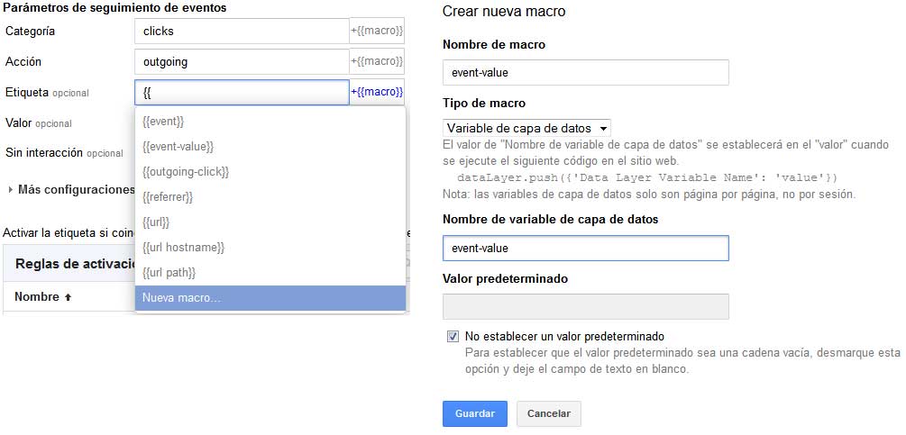Choose {{event}} from the macro list
The width and height of the screenshot is (906, 435).
tap(270, 122)
